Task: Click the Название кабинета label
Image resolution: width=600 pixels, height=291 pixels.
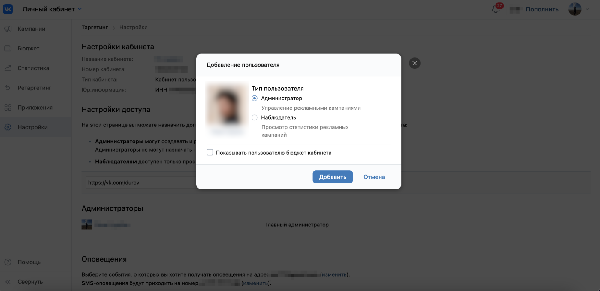Action: (x=107, y=59)
